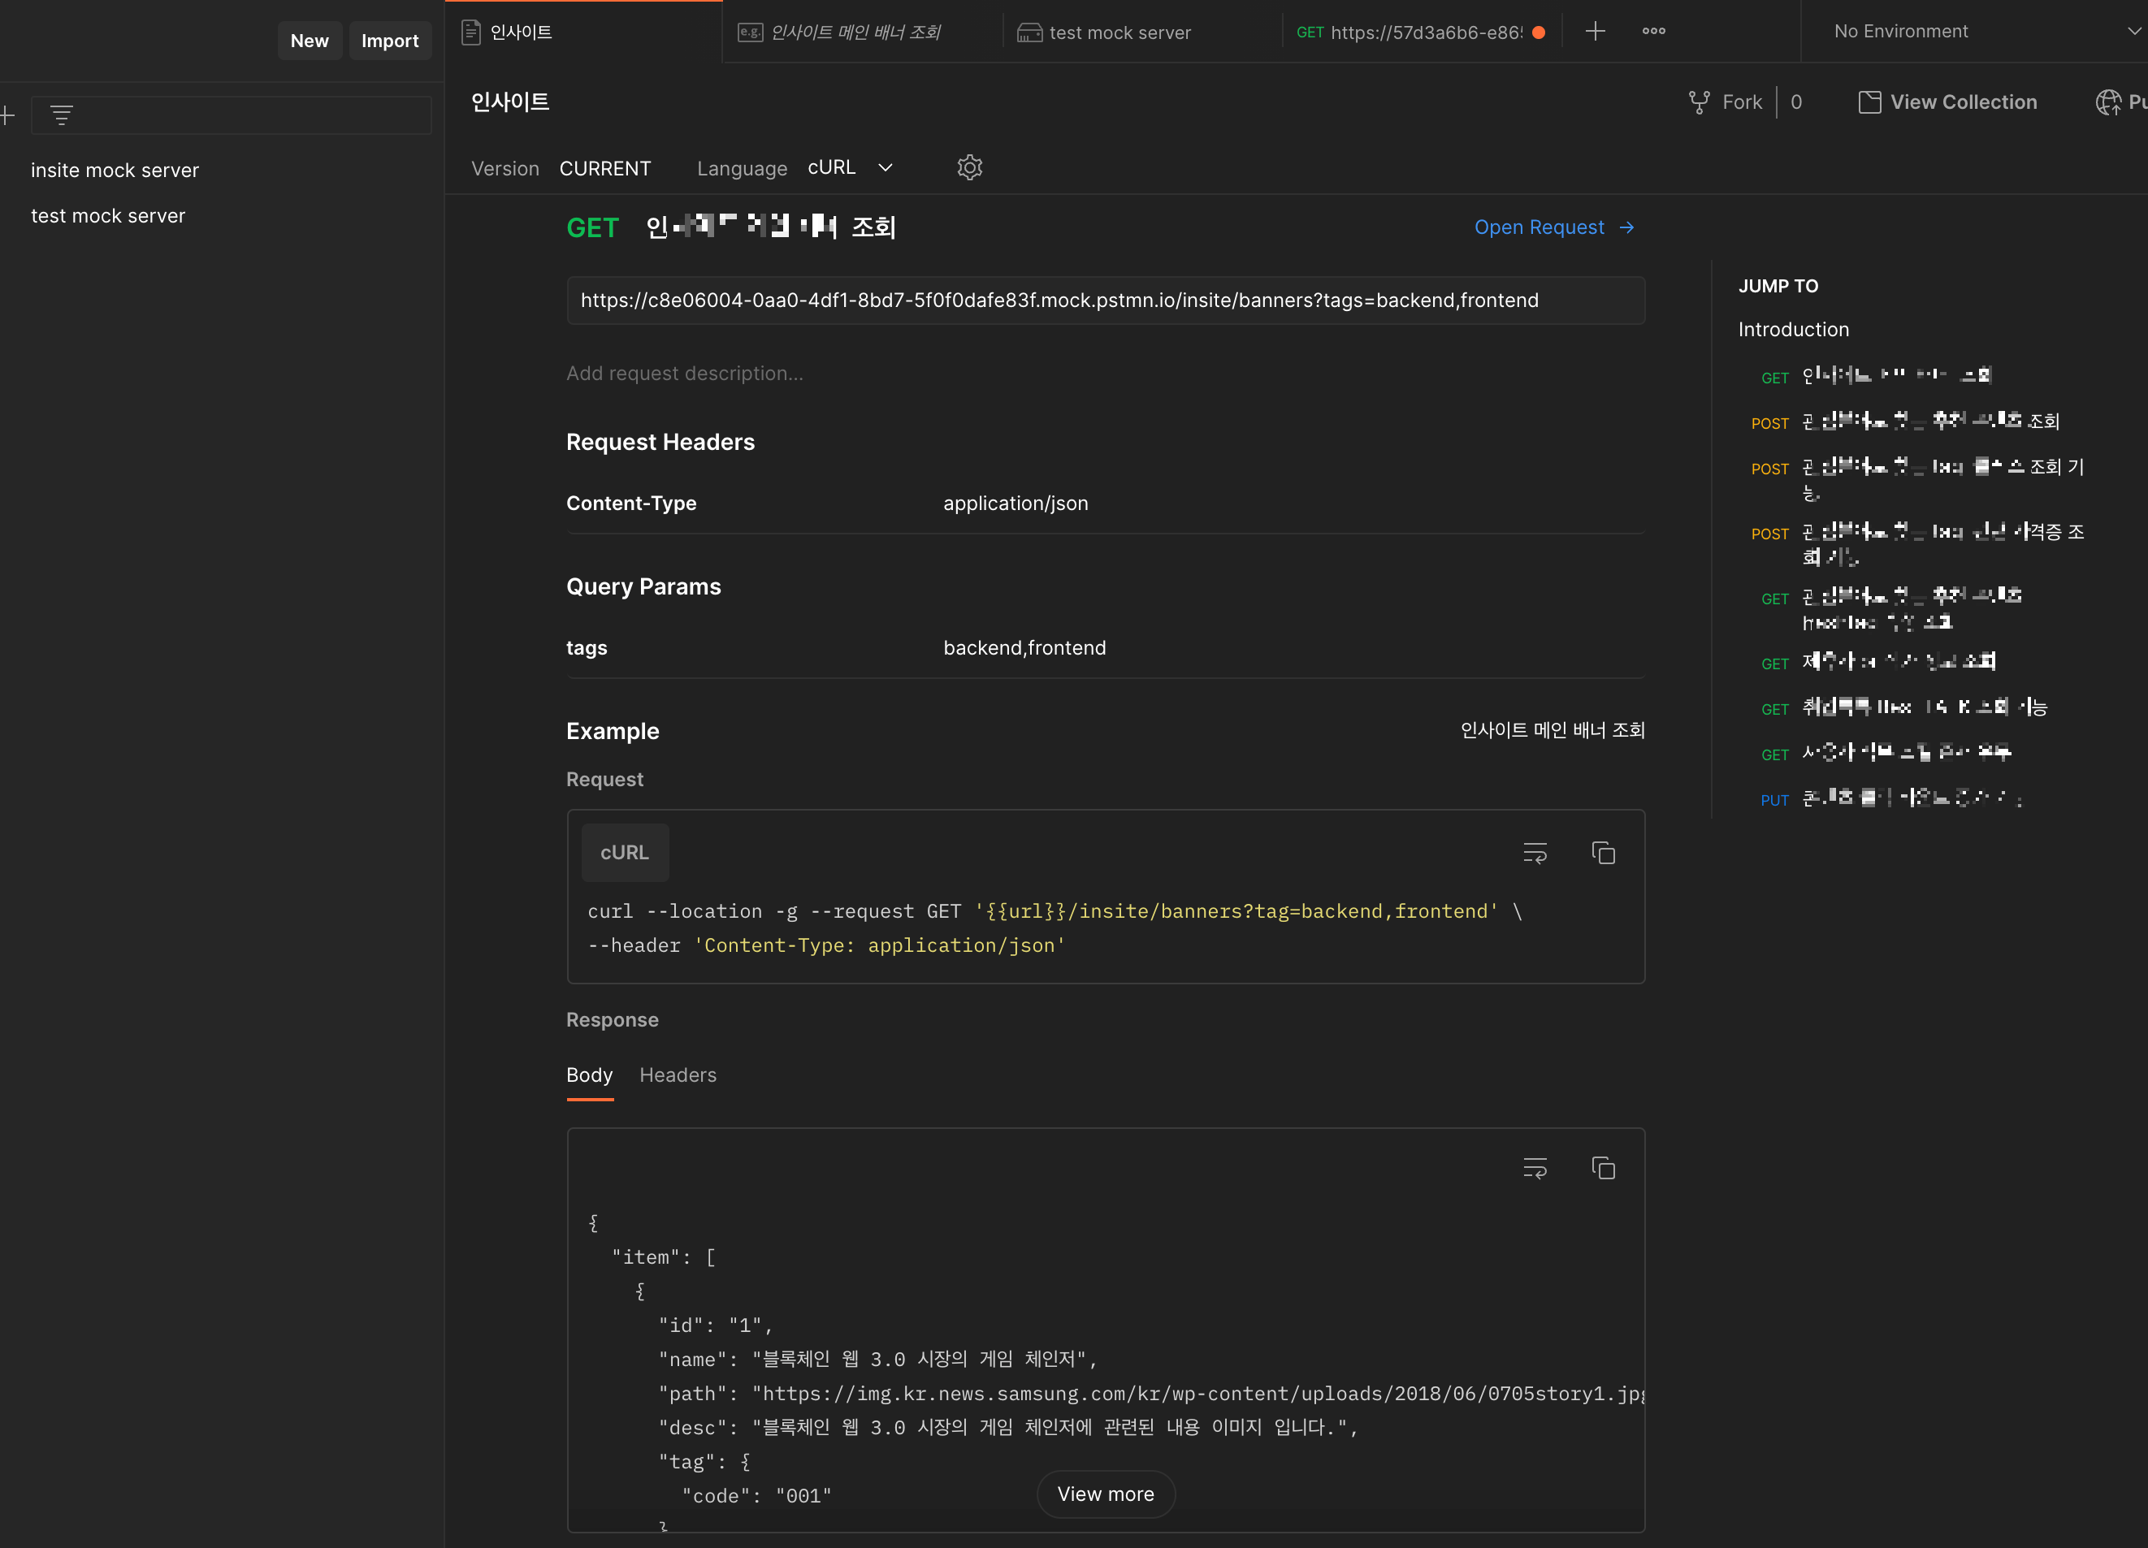2148x1548 pixels.
Task: Click the copy icon in cURL request box
Action: pyautogui.click(x=1603, y=853)
